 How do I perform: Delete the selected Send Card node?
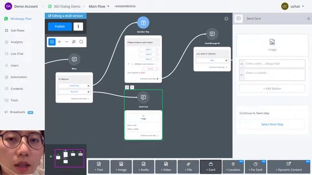click(132, 87)
